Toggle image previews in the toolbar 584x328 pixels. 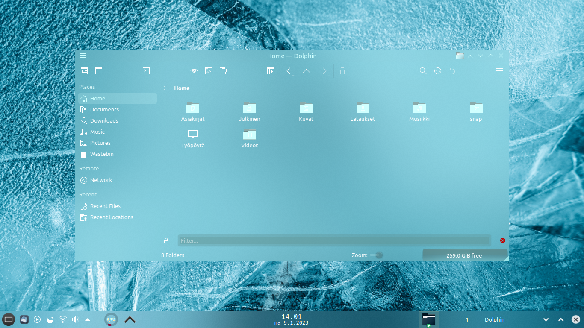[x=209, y=71]
